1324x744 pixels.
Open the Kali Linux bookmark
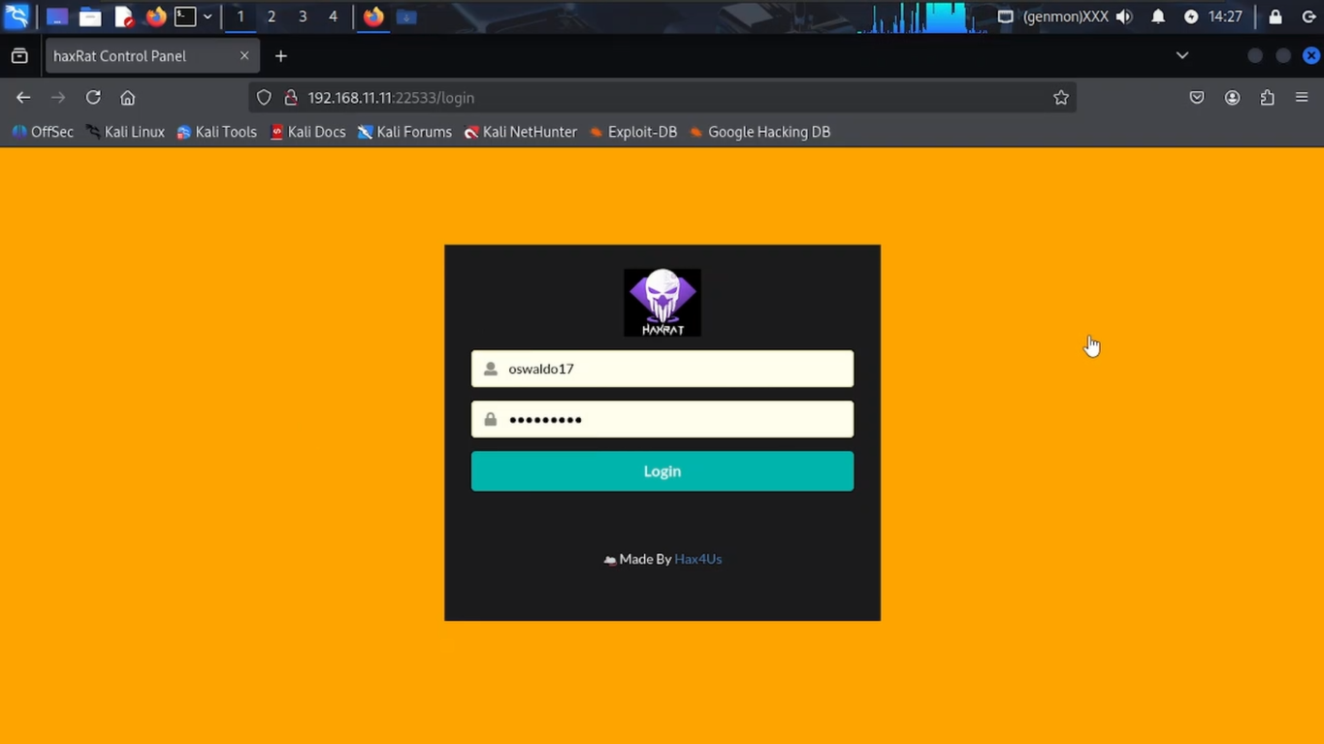point(125,132)
